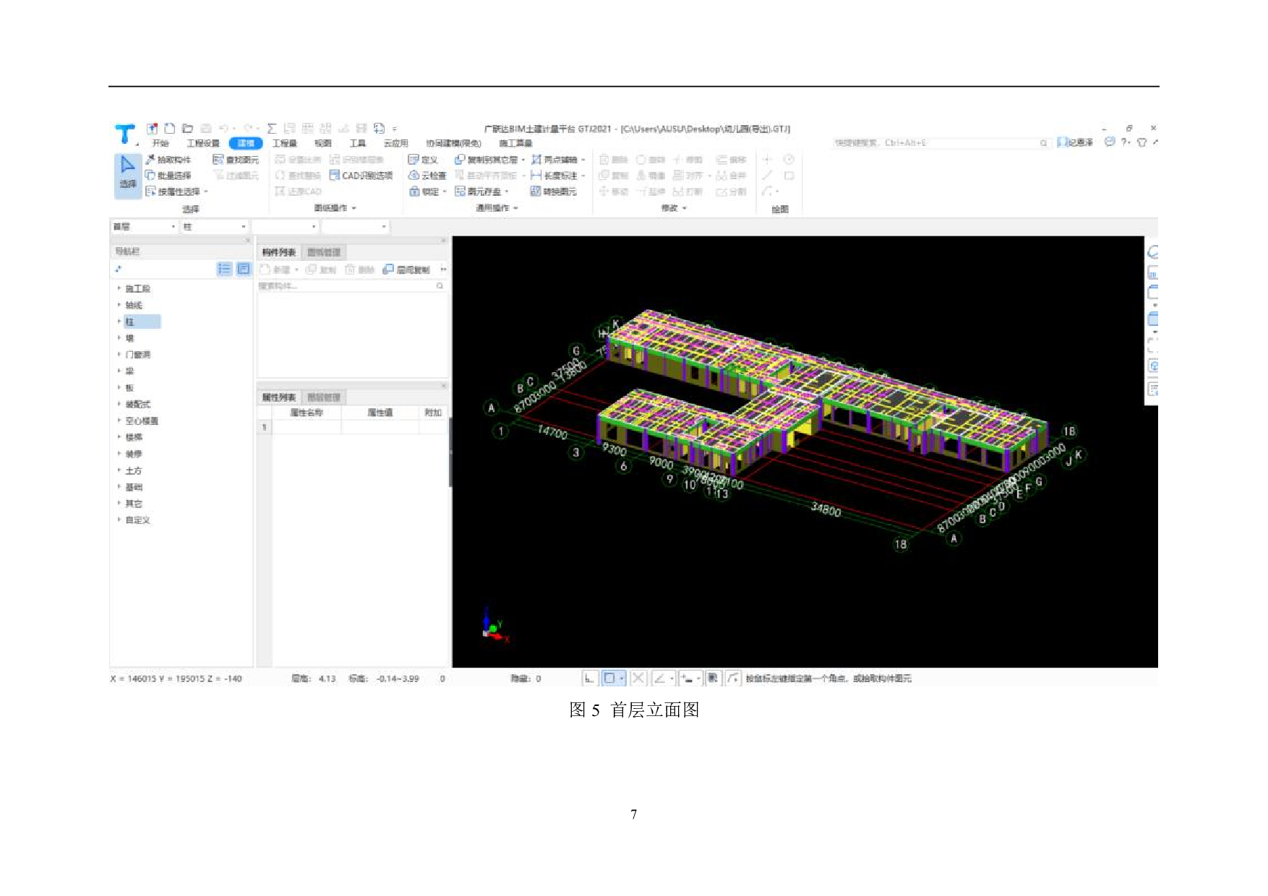Toggle the navigation list view mode button
This screenshot has height=896, width=1268.
225,269
